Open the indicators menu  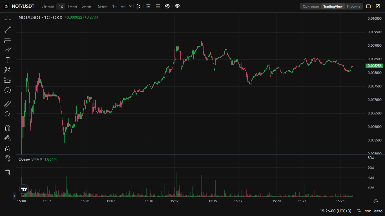coord(148,6)
